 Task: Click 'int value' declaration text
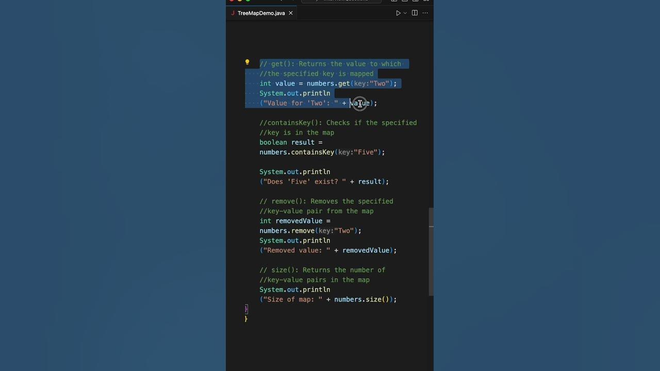(277, 83)
